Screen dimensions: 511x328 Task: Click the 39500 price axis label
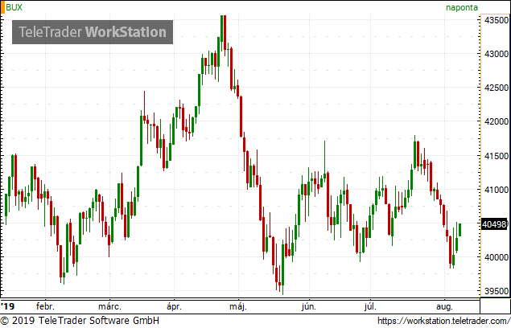coord(497,291)
